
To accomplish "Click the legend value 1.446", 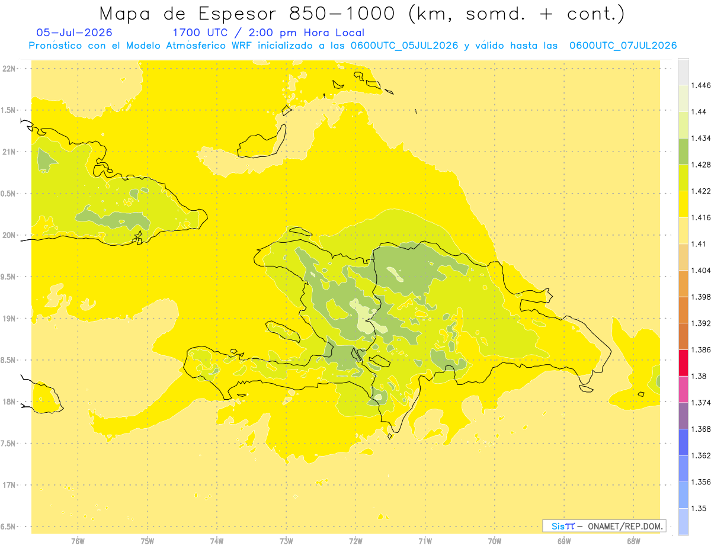I will [701, 85].
